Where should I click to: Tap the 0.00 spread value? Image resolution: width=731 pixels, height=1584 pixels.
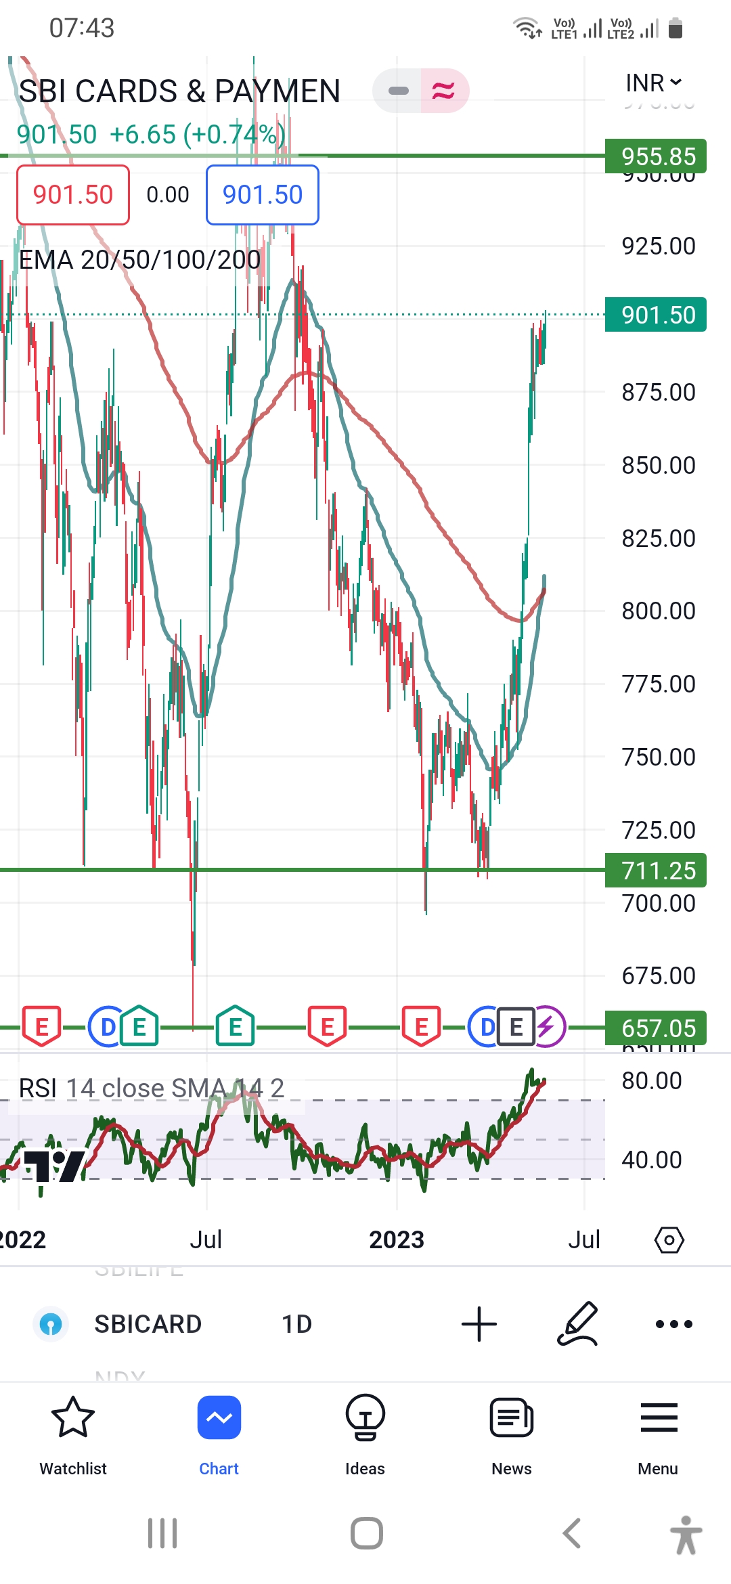(168, 195)
